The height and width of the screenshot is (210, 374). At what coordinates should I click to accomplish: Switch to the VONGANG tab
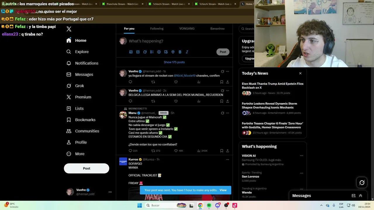pyautogui.click(x=187, y=29)
